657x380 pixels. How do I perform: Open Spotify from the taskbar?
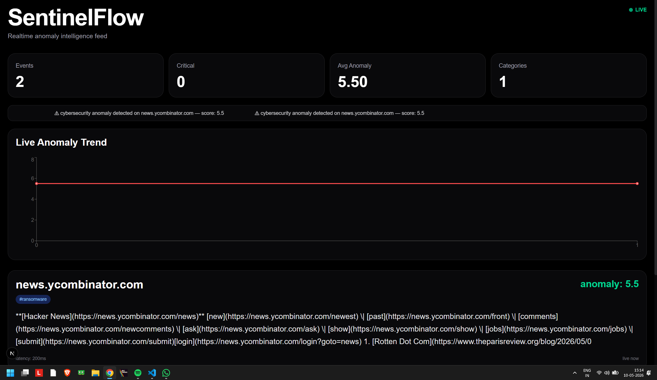click(138, 373)
